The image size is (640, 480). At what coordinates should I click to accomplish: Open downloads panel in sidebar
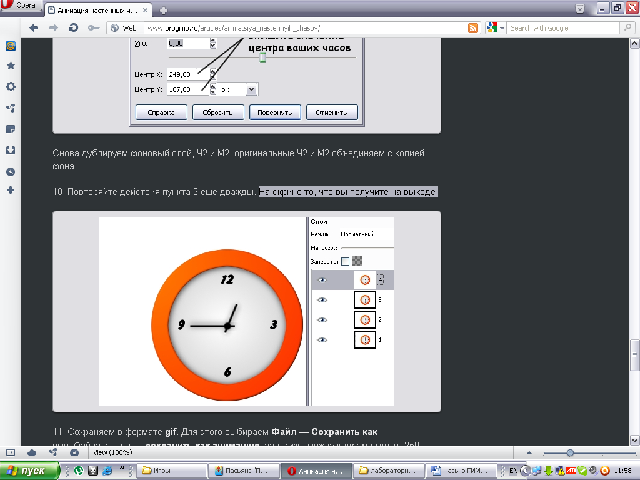[x=11, y=150]
